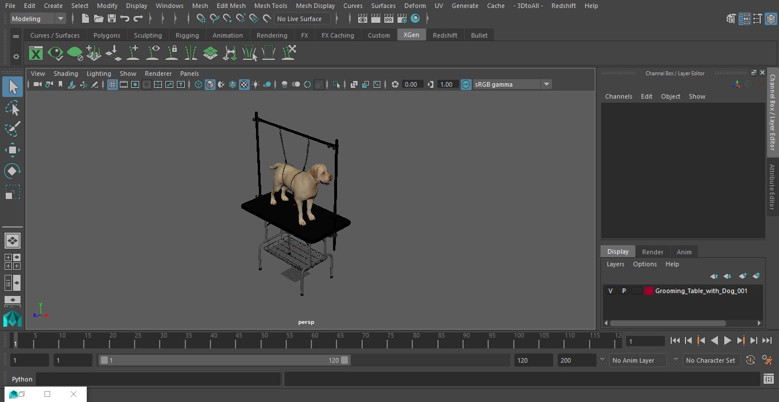Click the open scene folder icon
779x402 pixels.
tap(98, 19)
